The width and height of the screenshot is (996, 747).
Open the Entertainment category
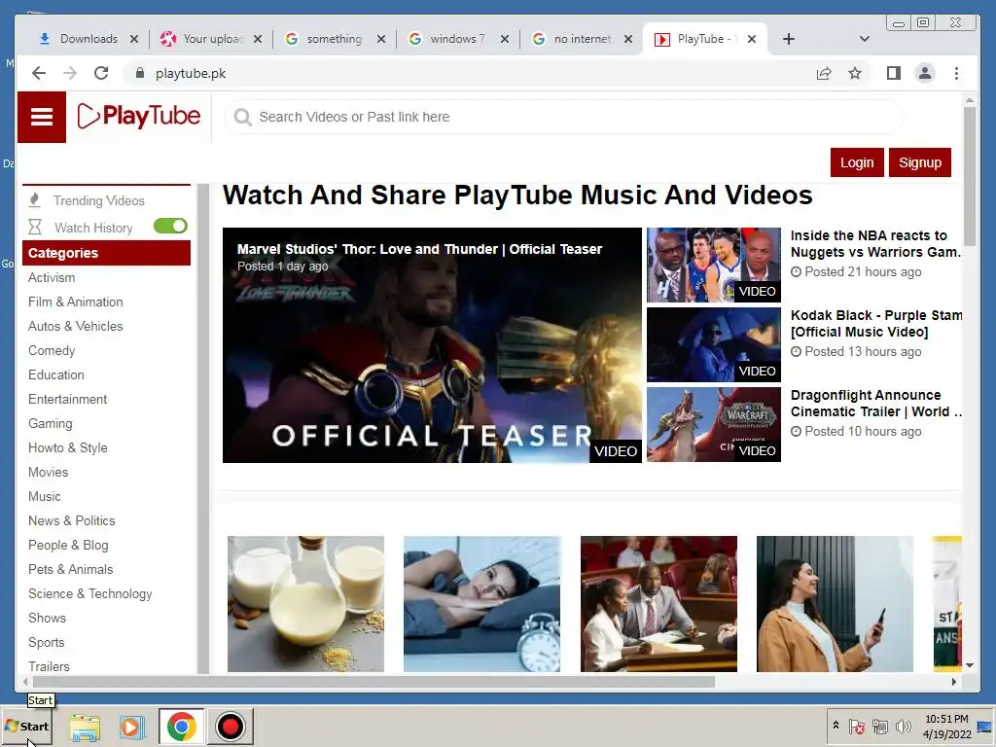pyautogui.click(x=67, y=399)
